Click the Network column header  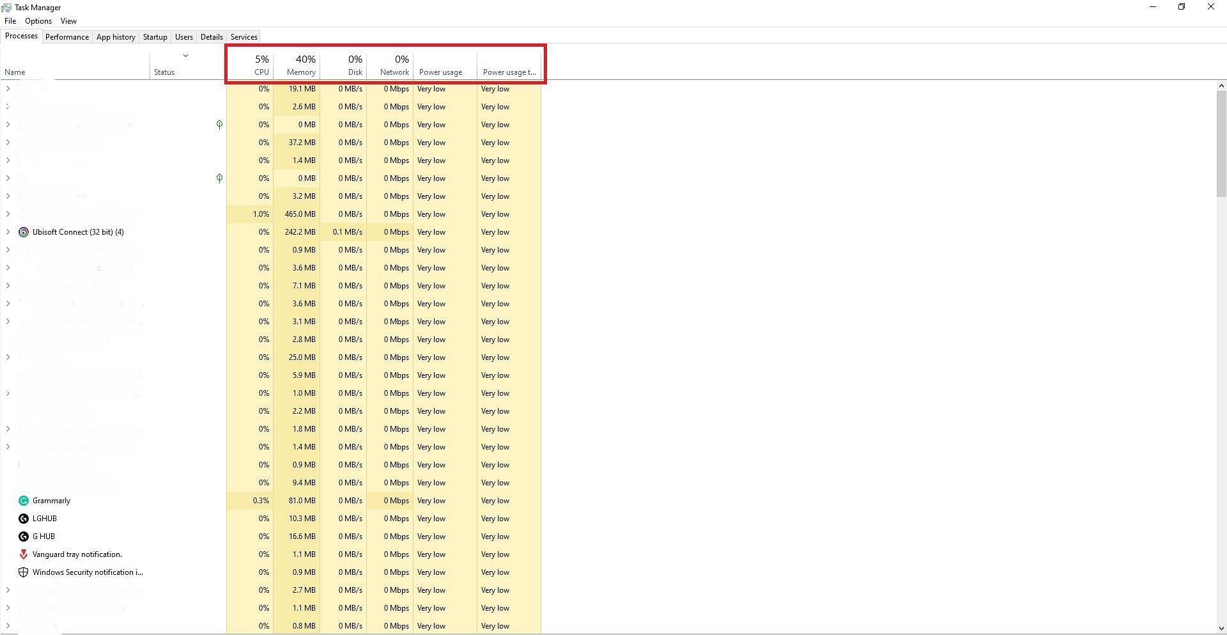tap(394, 65)
